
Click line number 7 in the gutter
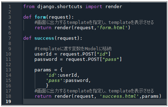[x=10, y=38]
